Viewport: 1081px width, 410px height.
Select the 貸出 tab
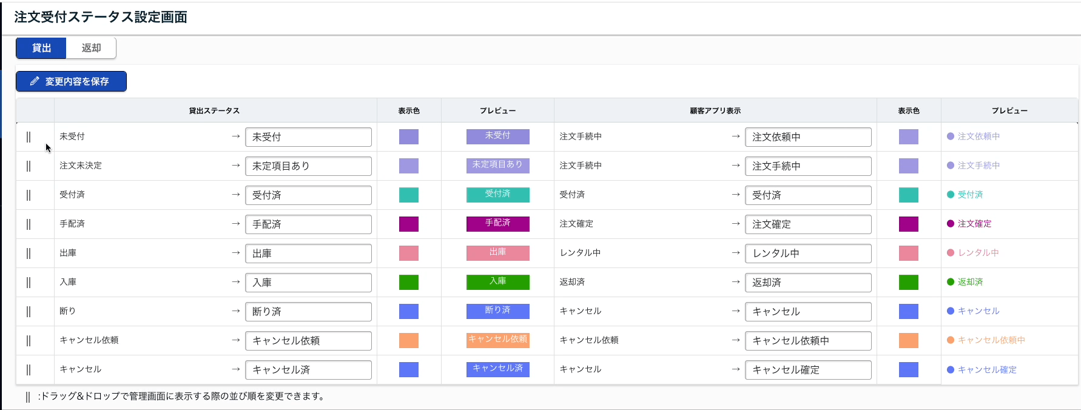point(41,48)
